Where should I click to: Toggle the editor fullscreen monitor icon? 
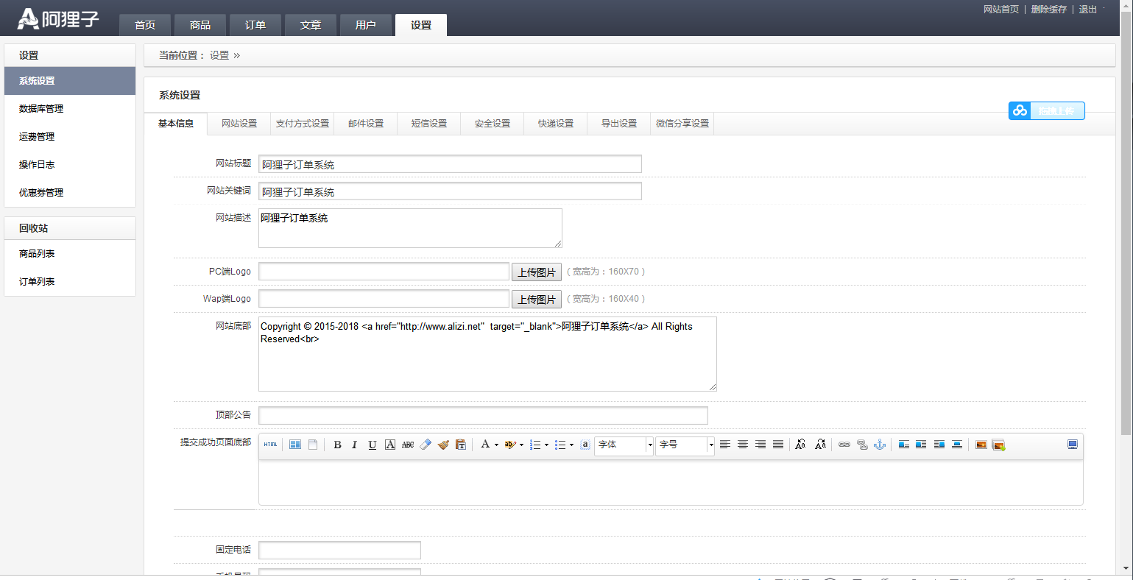click(x=1073, y=445)
